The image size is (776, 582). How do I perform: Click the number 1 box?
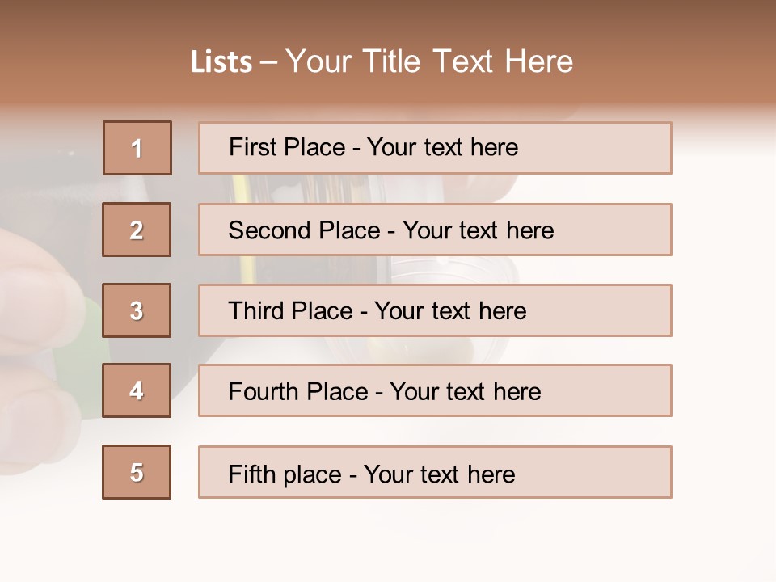point(137,148)
